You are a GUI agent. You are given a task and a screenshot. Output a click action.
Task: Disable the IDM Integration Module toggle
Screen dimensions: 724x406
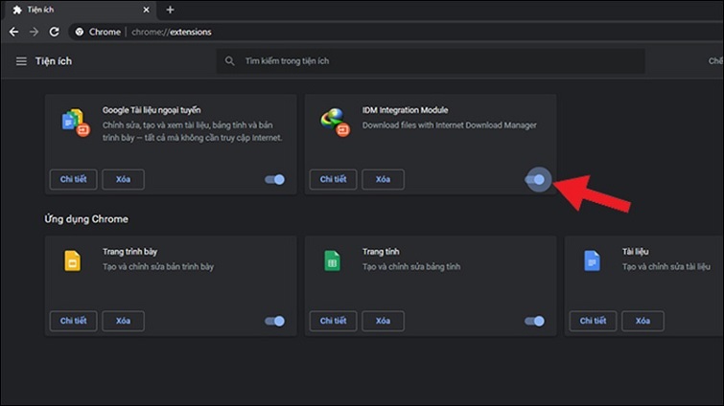coord(535,179)
